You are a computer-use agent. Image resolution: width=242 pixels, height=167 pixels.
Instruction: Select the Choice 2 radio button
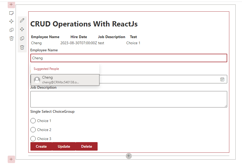[33, 130]
